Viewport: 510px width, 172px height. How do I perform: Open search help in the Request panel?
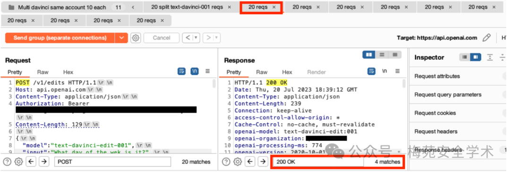click(7, 161)
